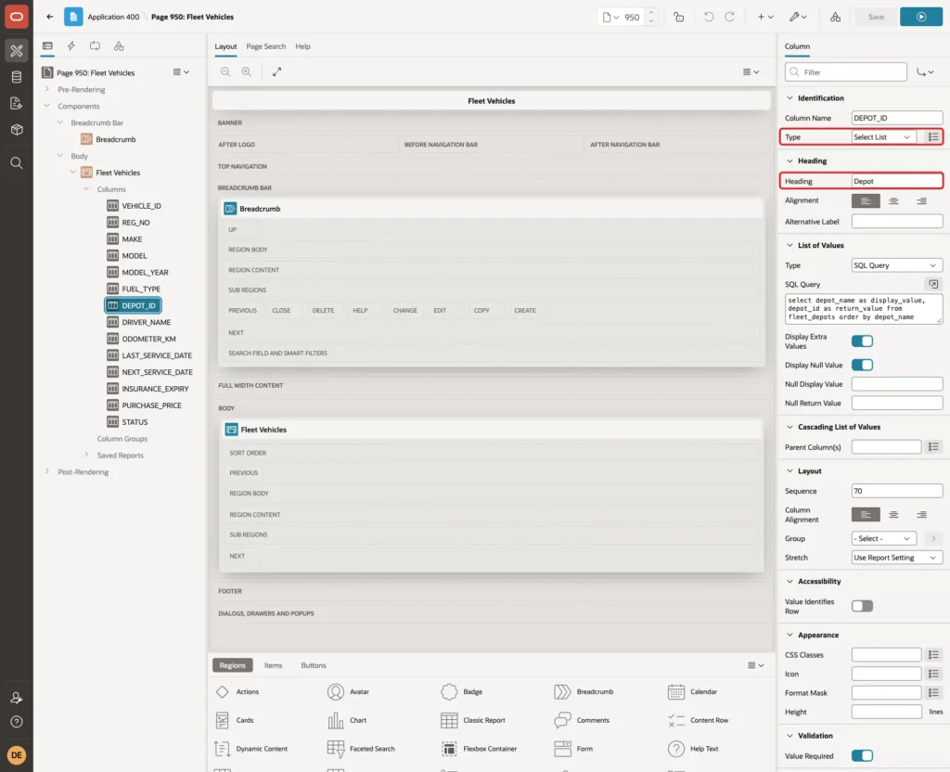The width and height of the screenshot is (950, 772).
Task: Set column alignment to right
Action: [921, 515]
